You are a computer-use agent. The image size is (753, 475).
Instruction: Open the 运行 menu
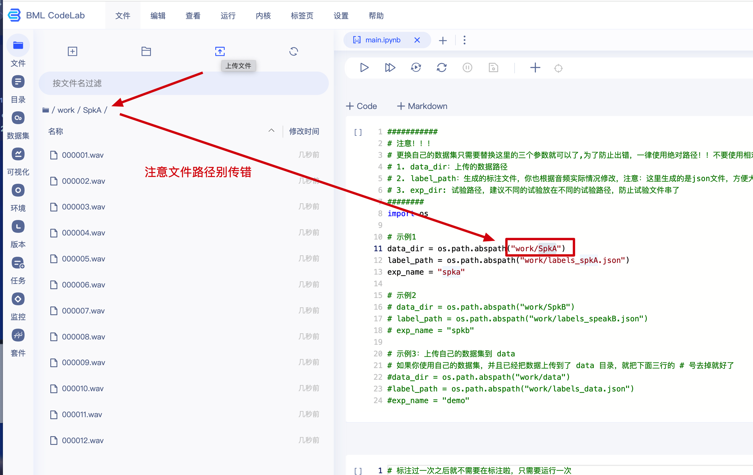228,15
